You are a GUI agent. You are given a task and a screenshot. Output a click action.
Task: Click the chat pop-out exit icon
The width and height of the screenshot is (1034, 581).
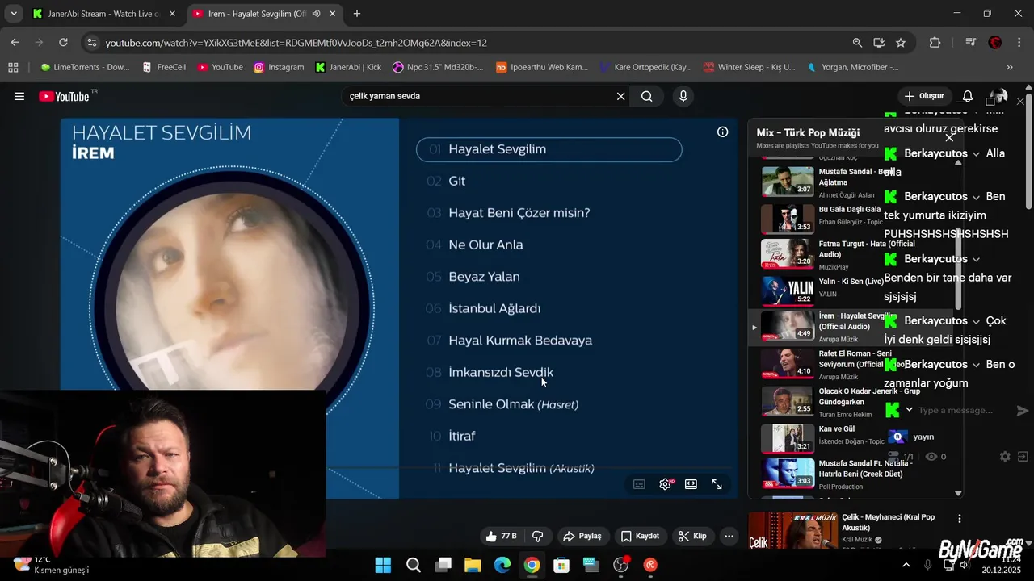pyautogui.click(x=1023, y=457)
